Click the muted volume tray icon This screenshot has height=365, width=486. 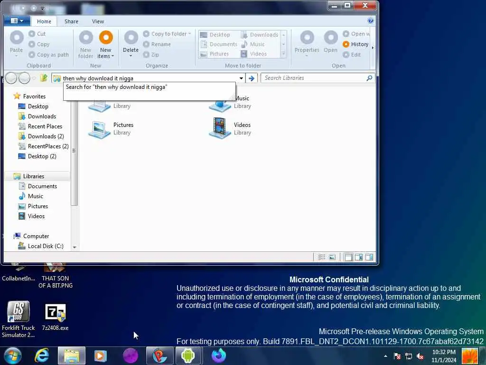point(421,356)
